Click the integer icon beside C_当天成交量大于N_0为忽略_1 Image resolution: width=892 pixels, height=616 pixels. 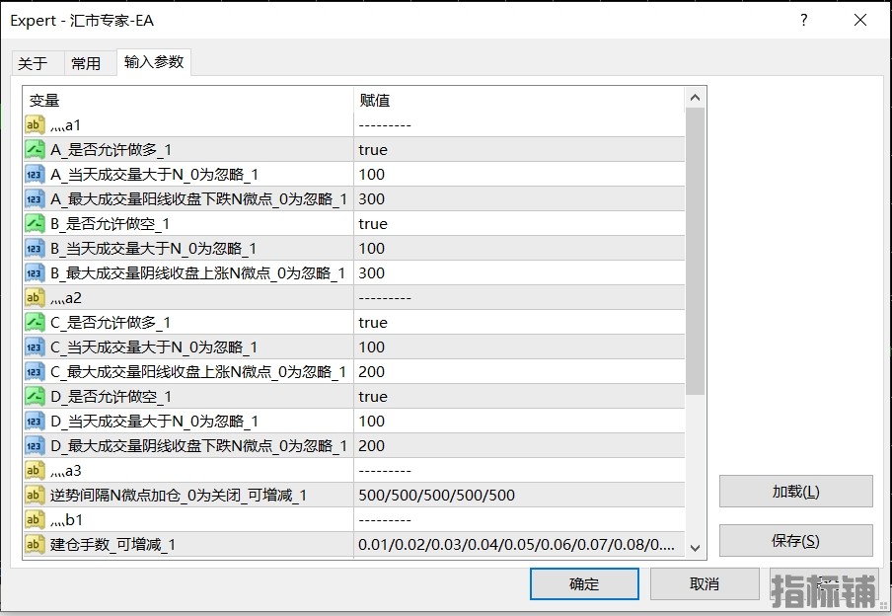point(35,346)
